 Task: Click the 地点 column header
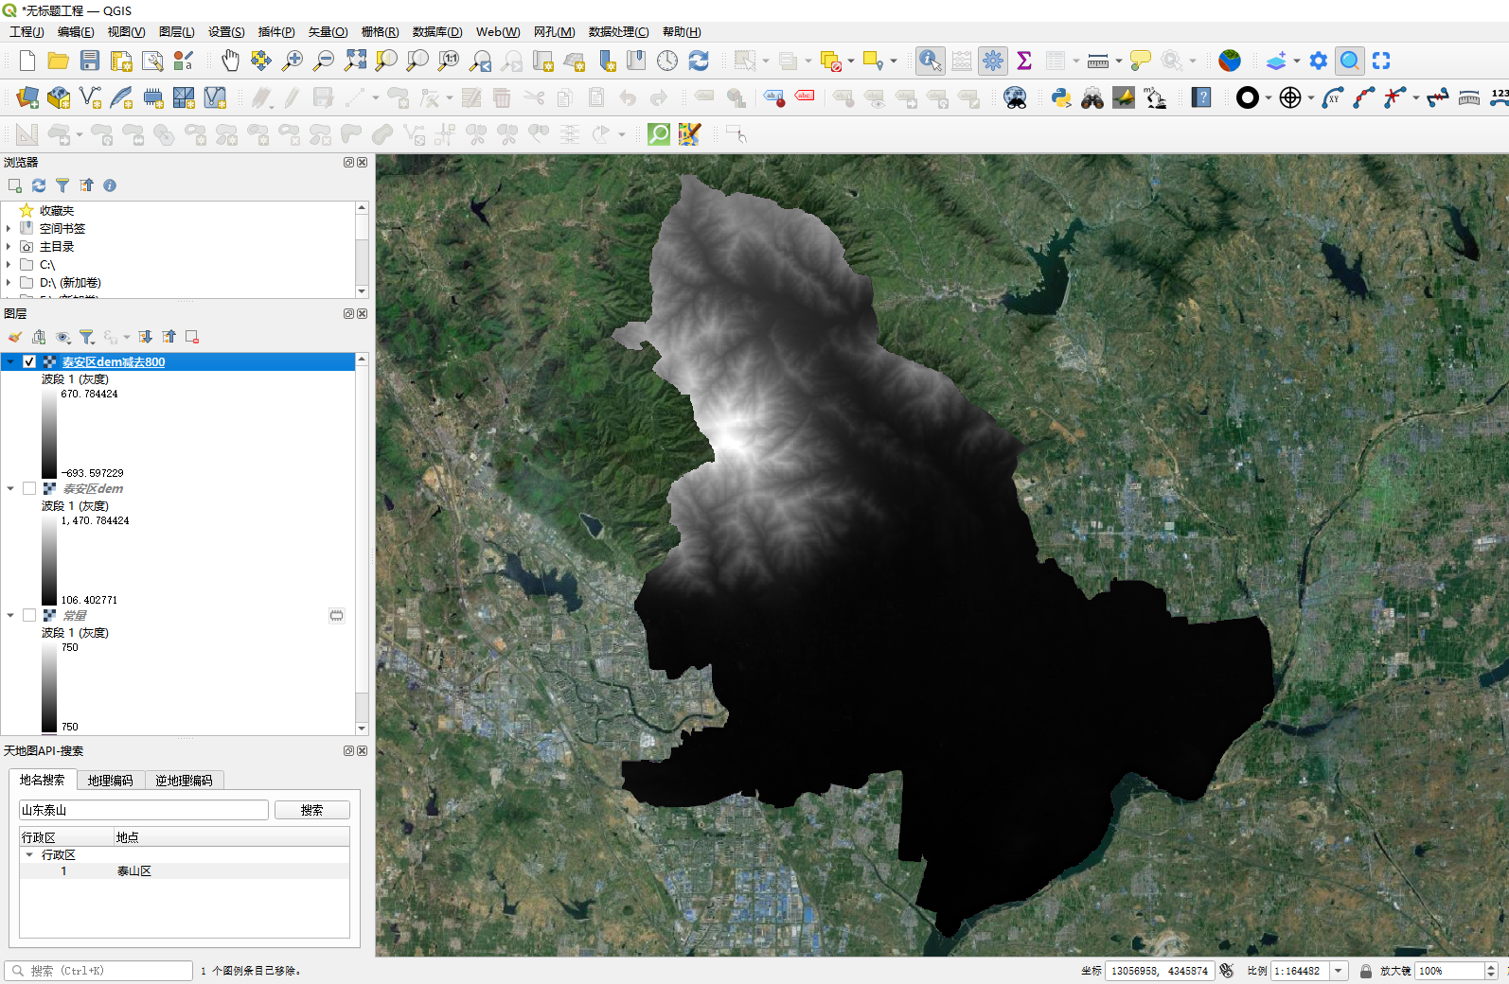click(x=232, y=837)
